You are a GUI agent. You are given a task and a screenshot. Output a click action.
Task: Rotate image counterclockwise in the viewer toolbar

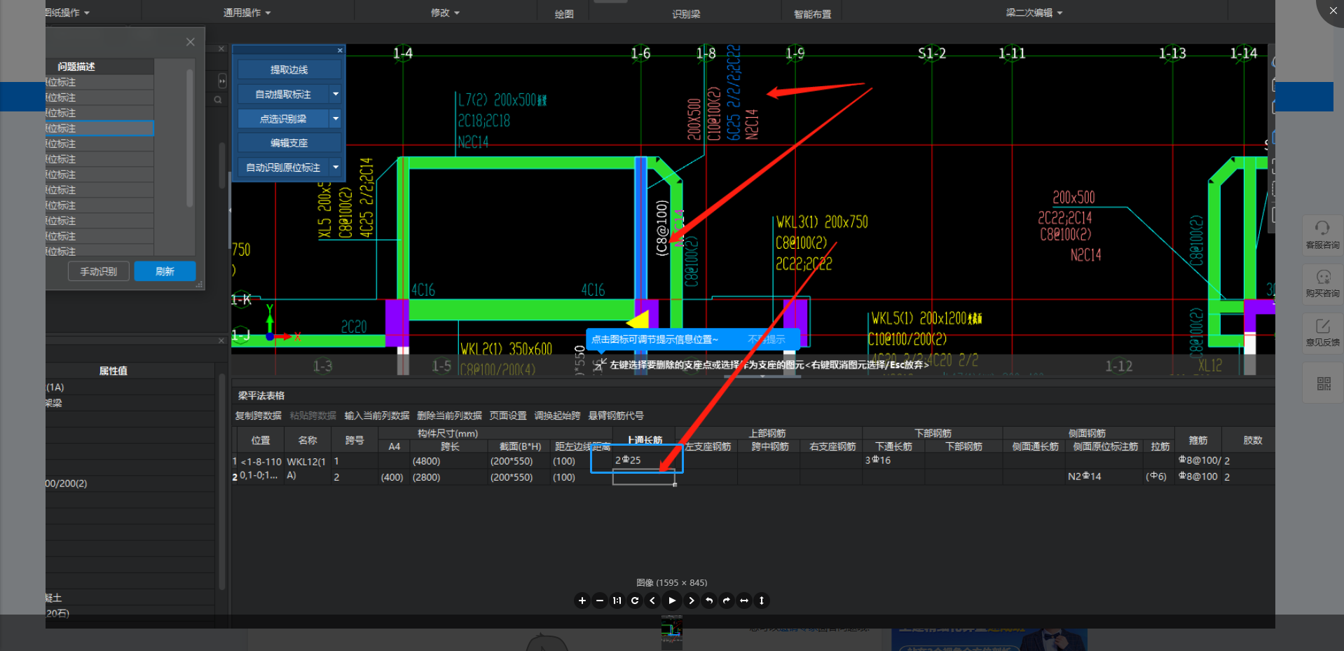709,601
